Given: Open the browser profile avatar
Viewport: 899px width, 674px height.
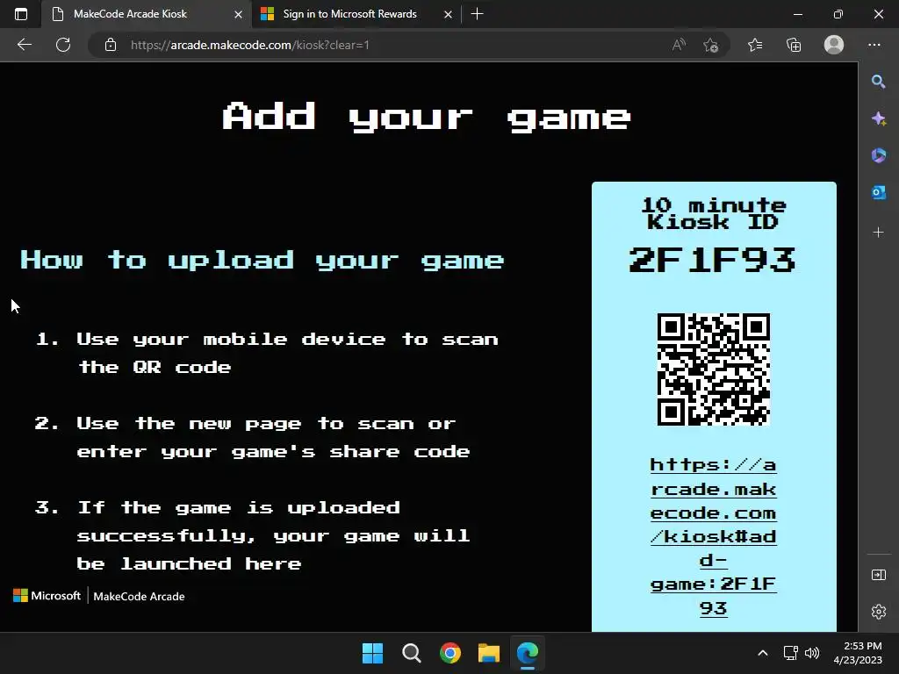Looking at the screenshot, I should point(834,45).
